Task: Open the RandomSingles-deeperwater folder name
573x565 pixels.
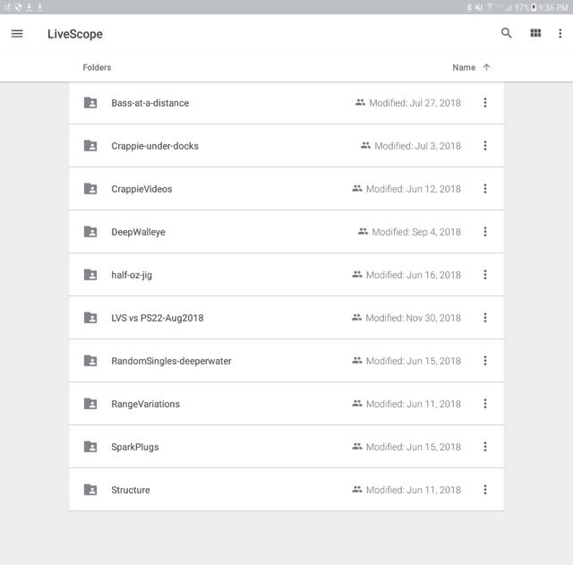Action: coord(171,361)
